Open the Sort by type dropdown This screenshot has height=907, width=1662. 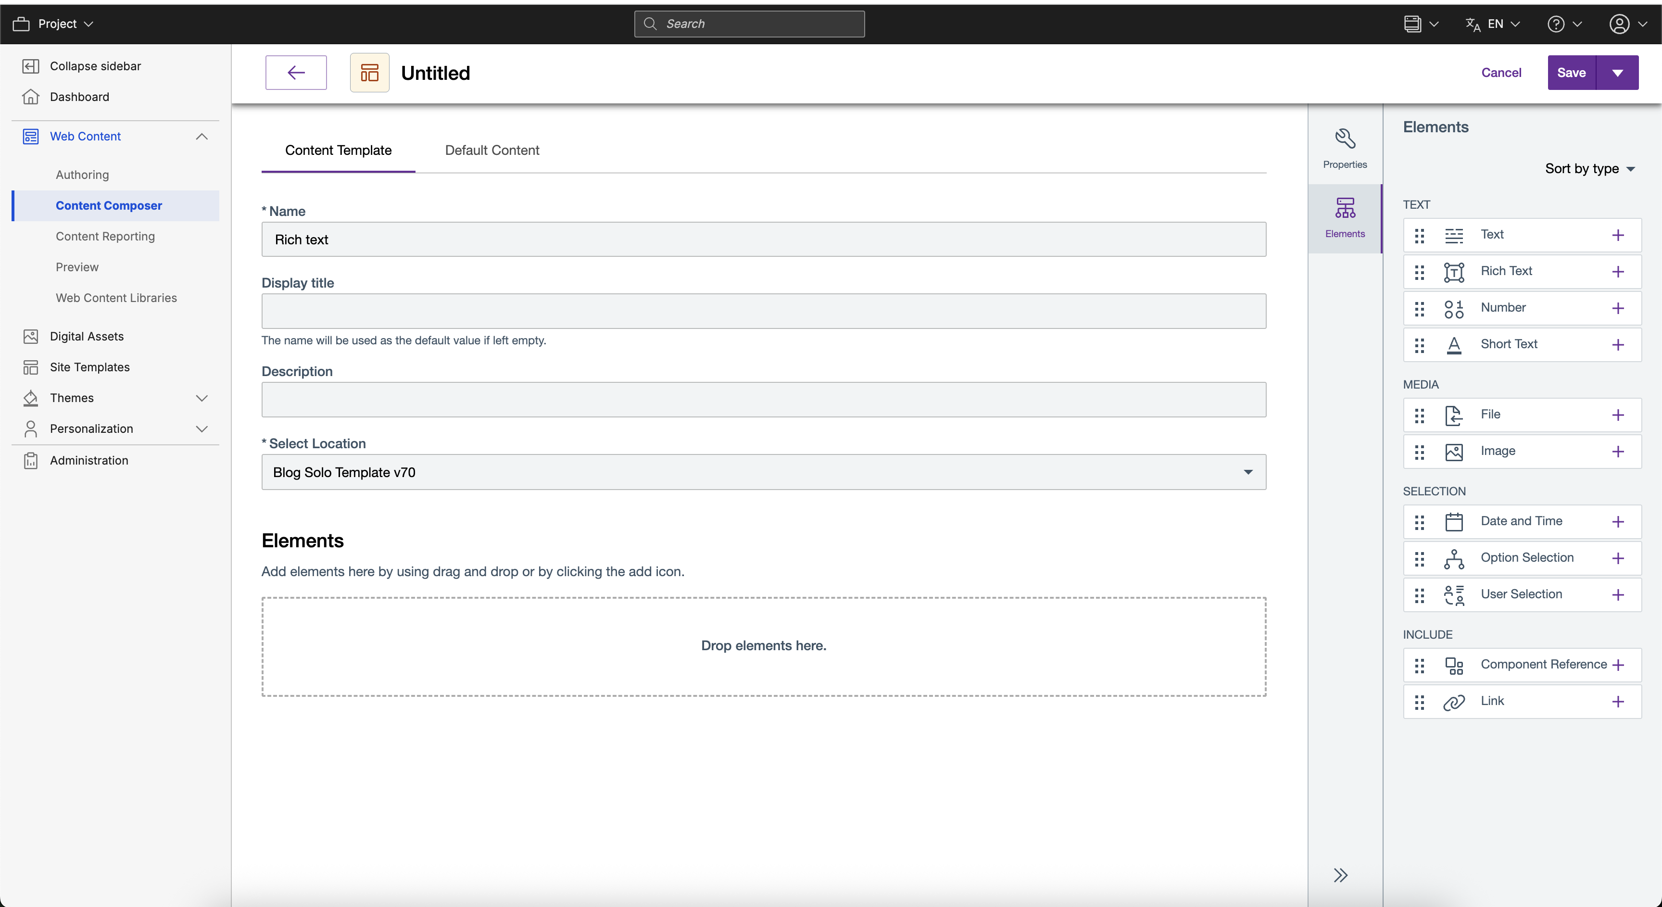click(x=1590, y=168)
